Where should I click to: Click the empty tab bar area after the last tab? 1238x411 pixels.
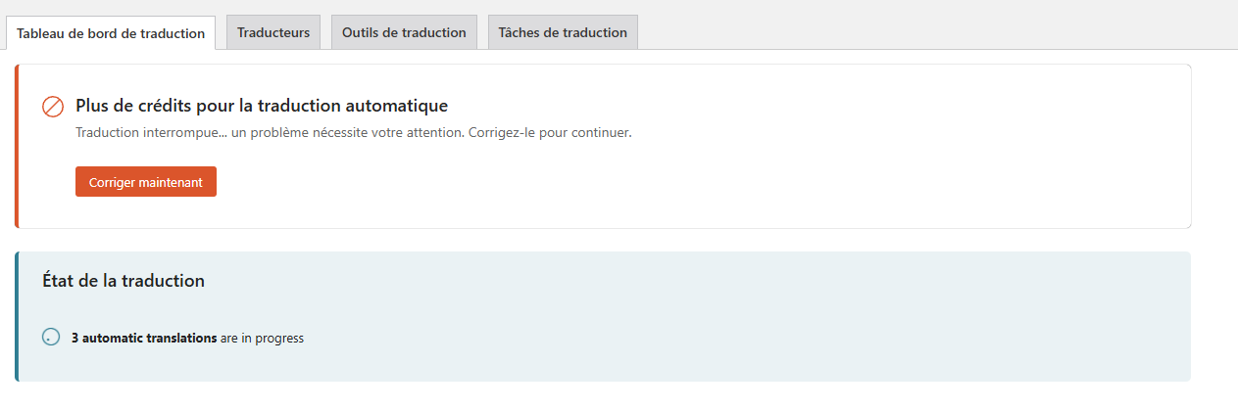click(931, 29)
